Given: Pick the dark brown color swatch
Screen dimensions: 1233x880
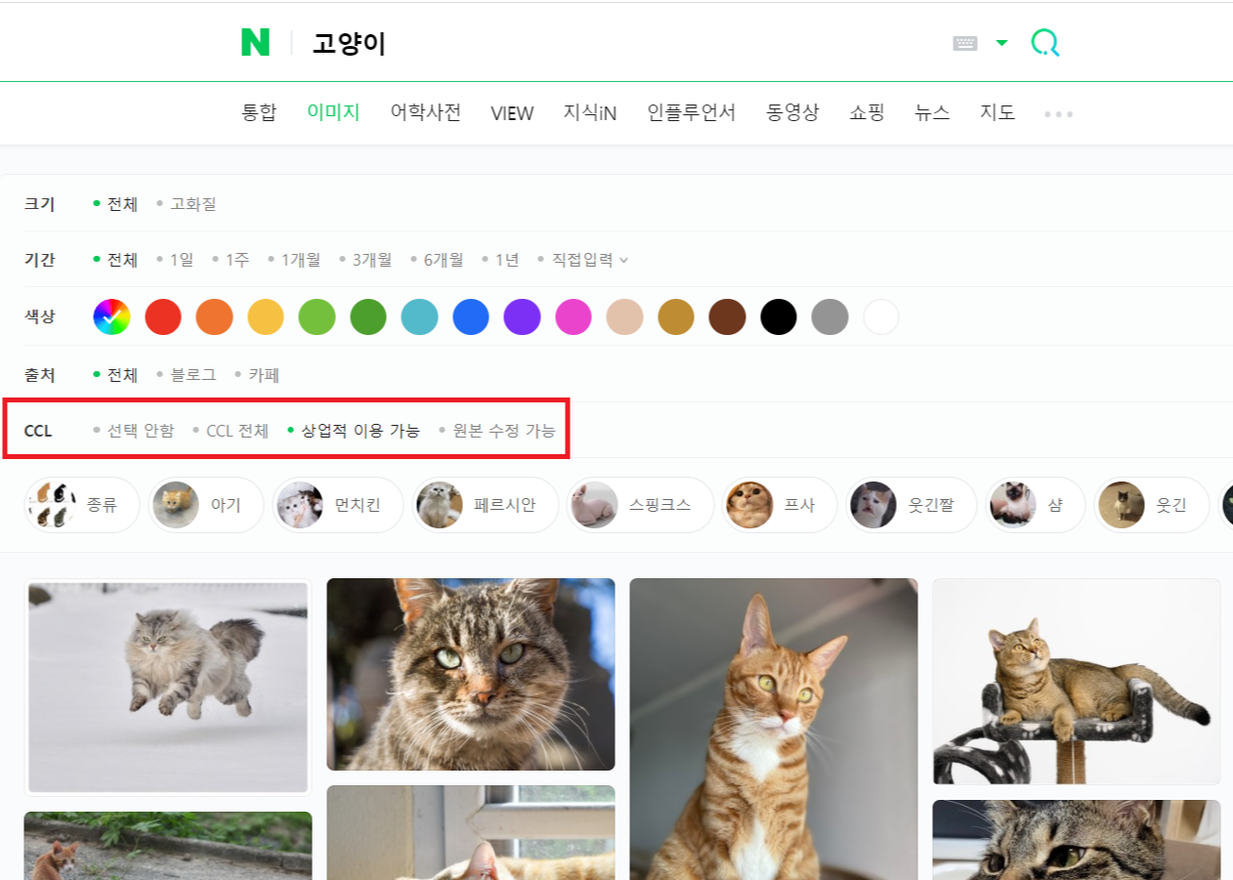Looking at the screenshot, I should click(727, 317).
